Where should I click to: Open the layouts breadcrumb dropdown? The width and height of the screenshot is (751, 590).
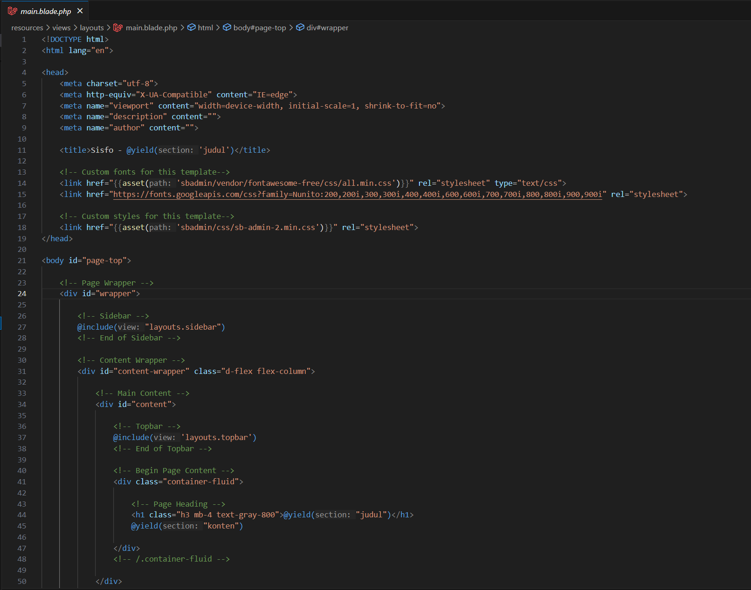(91, 27)
